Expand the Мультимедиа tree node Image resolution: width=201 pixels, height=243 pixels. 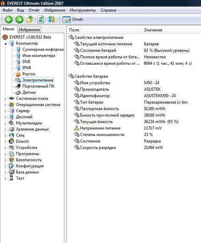click(x=6, y=123)
